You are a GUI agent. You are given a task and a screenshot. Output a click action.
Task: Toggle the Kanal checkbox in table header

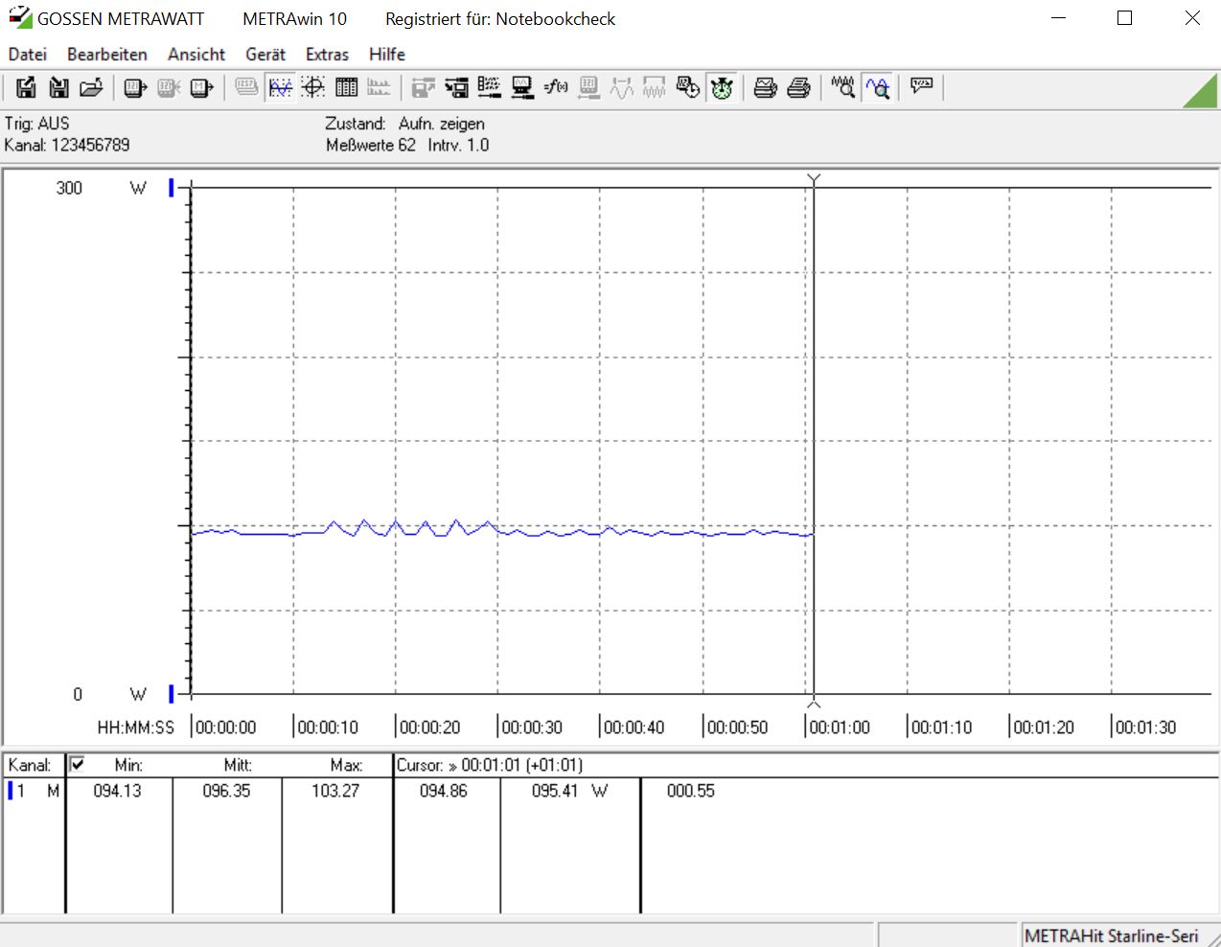point(77,764)
